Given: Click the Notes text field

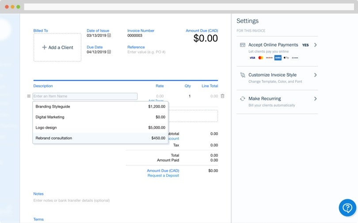Looking at the screenshot, I should [x=72, y=201].
